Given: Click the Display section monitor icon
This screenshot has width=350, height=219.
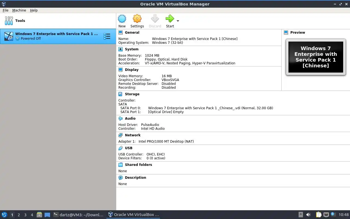Looking at the screenshot, I should (x=121, y=70).
